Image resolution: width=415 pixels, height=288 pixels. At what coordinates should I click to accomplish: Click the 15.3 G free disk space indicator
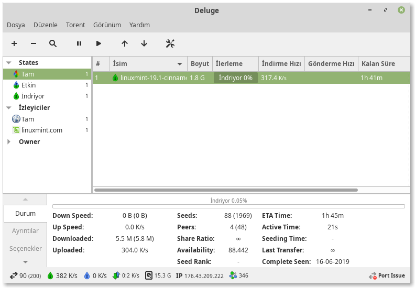point(158,276)
